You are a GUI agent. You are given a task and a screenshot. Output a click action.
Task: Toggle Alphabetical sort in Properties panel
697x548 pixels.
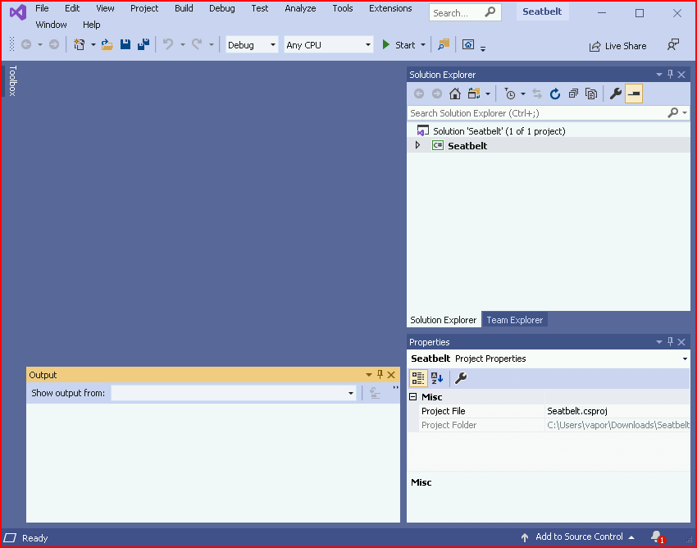[437, 378]
